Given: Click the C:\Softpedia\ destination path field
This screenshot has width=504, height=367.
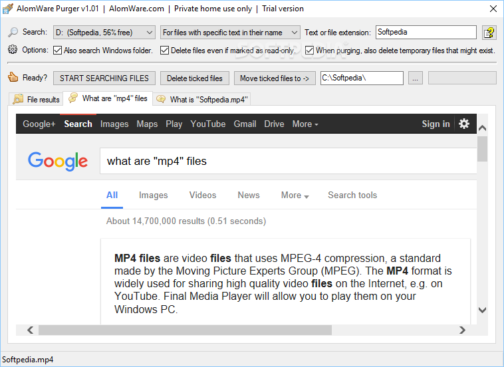Looking at the screenshot, I should (362, 78).
